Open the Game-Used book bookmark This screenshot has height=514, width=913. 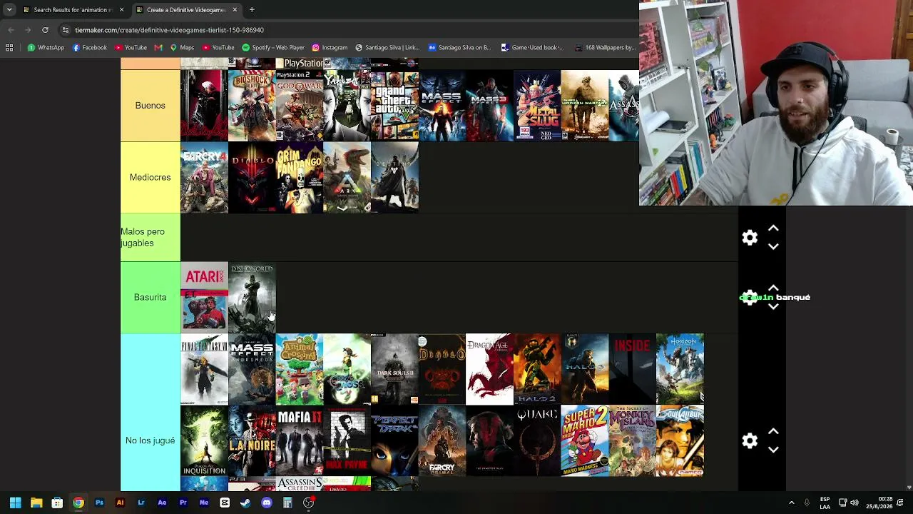[x=532, y=48]
